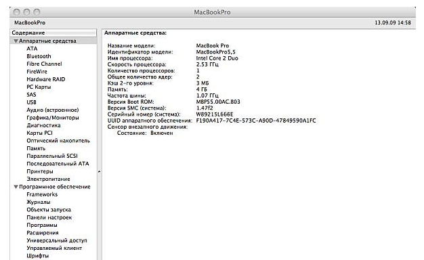This screenshot has width=424, height=260.
Task: Open Журналы entry
Action: coord(39,202)
